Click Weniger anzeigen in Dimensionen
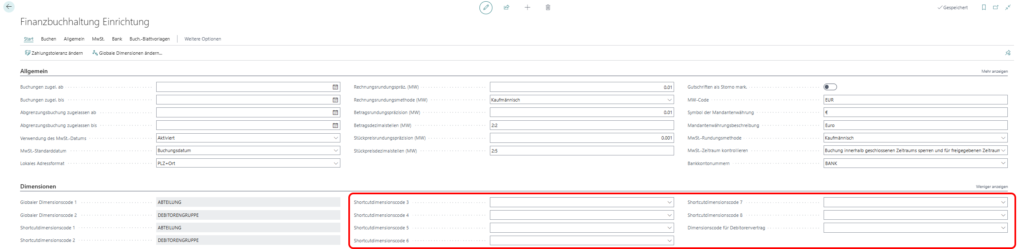Screen dimensions: 1027x249 coord(991,187)
